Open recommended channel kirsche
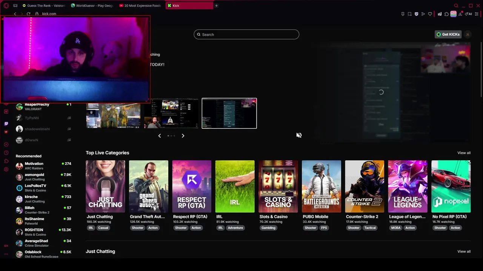Screen dimensions: 483x271 [x=43, y=199]
